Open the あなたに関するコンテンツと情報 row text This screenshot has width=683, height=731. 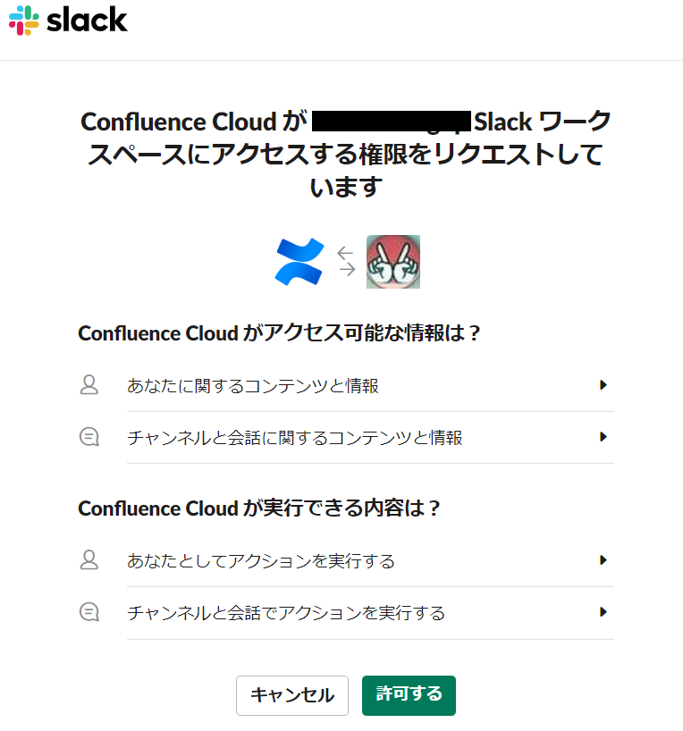252,386
